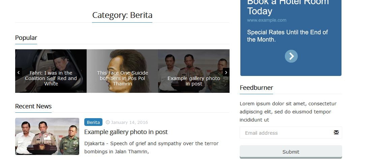The height and width of the screenshot is (159, 387).
Task: Click the Recent News section heading
Action: [33, 106]
